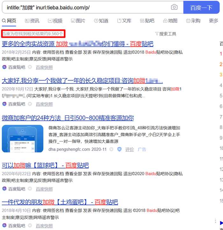Switch to the 资讯 tab
This screenshot has height=230, width=223.
pos(32,21)
